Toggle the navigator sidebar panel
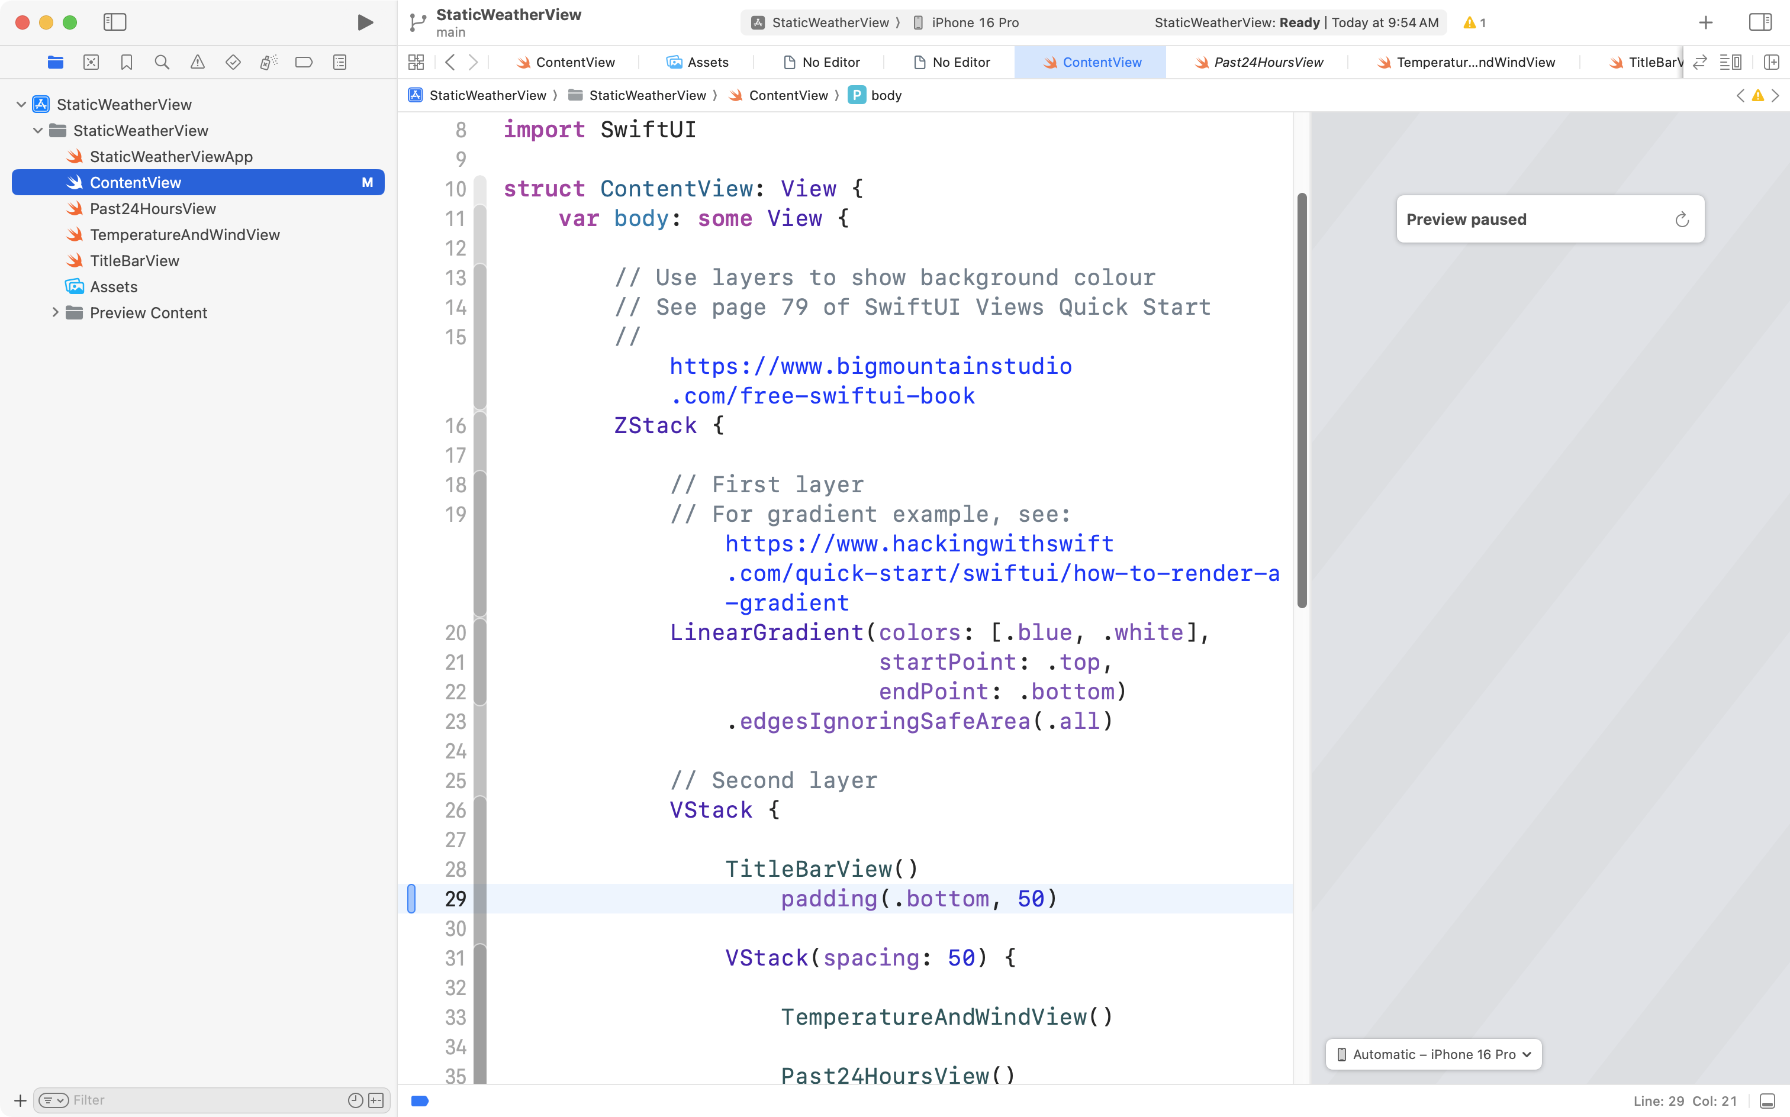Screen dimensions: 1790x1117 [115, 22]
